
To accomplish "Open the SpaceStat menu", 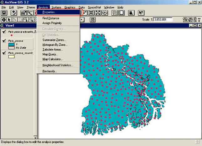I will (94, 7).
